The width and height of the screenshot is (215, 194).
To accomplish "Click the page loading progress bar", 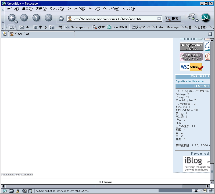I will pyautogui.click(x=175, y=191).
